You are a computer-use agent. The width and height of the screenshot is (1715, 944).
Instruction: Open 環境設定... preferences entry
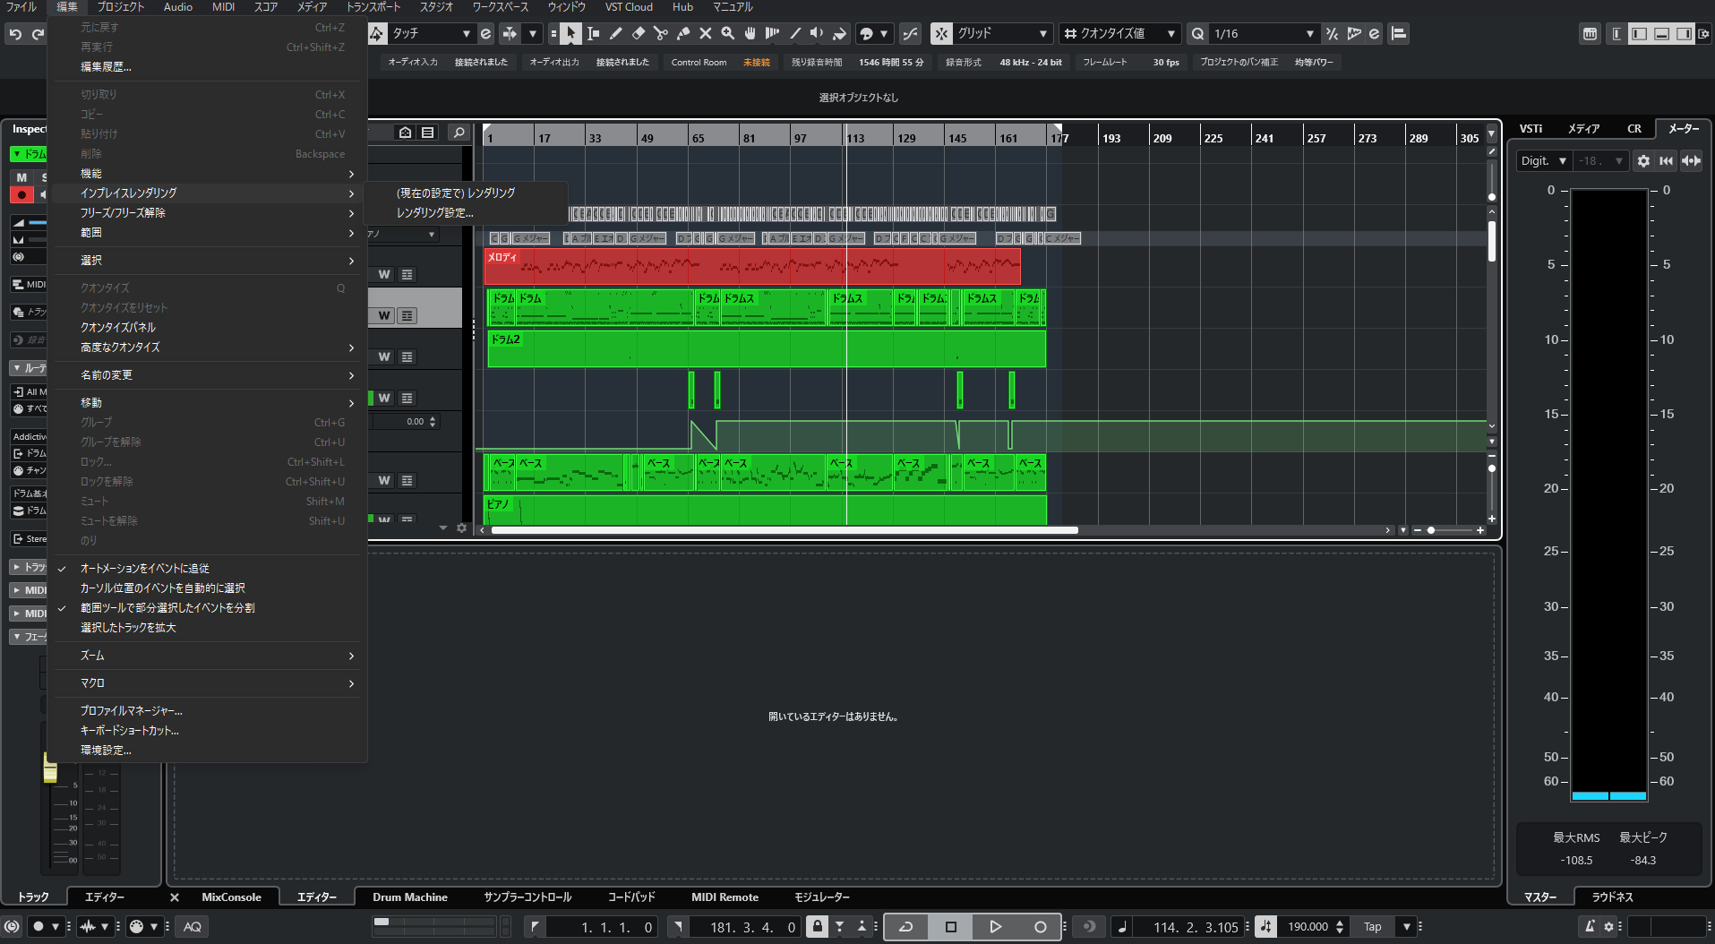[106, 751]
